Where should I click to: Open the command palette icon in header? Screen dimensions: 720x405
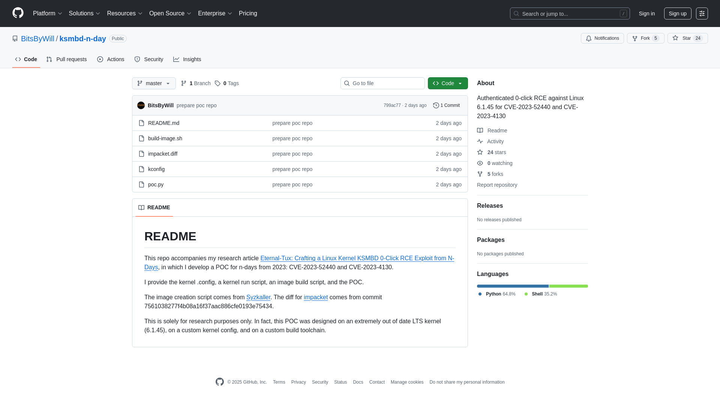(702, 13)
